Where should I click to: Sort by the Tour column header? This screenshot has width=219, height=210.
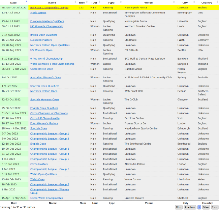click(x=95, y=2)
